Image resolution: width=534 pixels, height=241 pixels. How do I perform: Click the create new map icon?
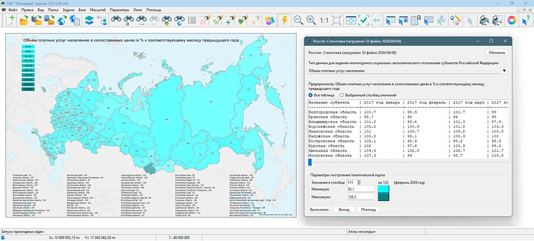point(10,20)
